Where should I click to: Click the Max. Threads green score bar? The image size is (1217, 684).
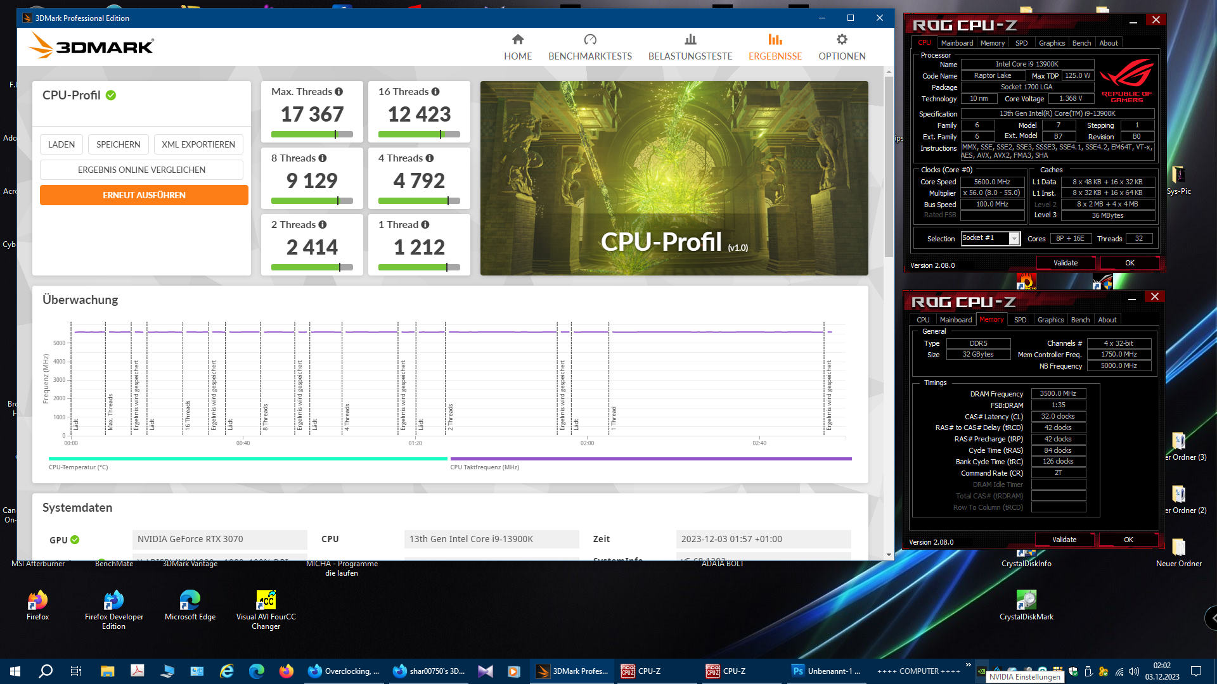pos(312,134)
